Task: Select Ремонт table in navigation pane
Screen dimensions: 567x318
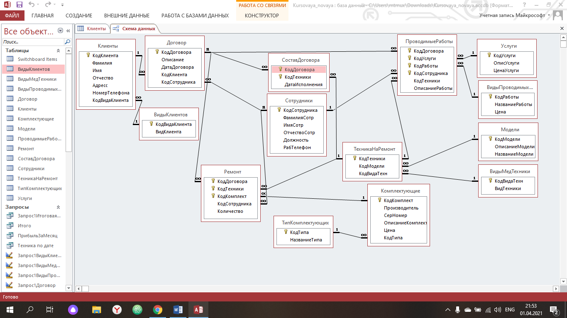Action: pyautogui.click(x=33, y=149)
